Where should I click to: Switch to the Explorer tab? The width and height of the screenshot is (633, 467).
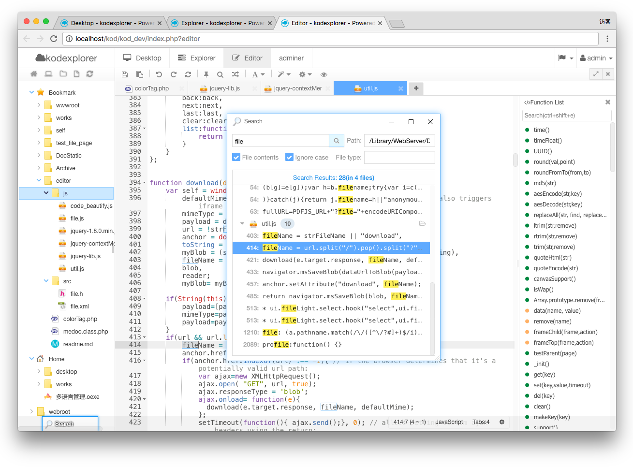pos(196,58)
